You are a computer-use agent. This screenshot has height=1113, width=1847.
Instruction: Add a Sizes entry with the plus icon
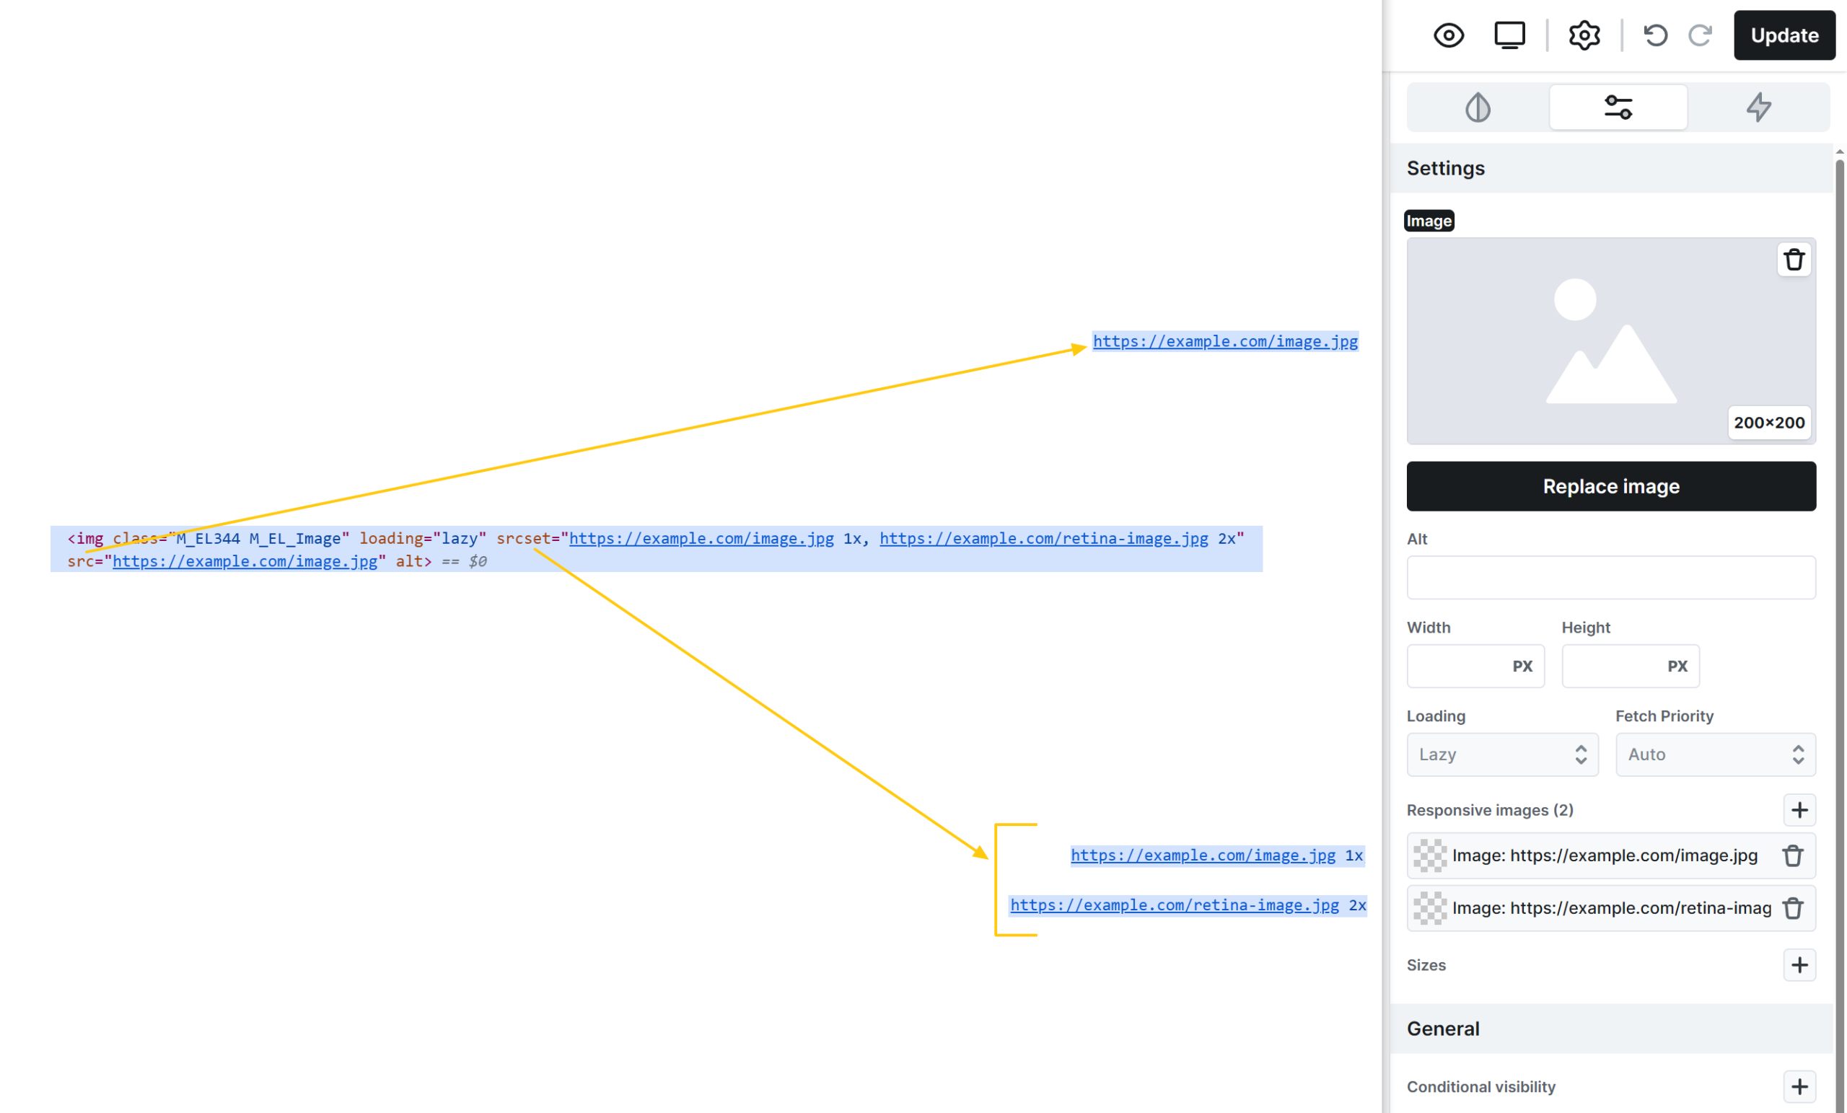coord(1799,964)
